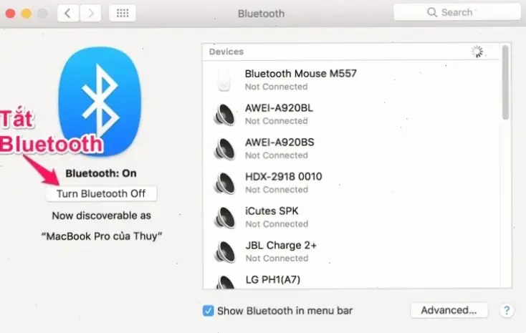The width and height of the screenshot is (526, 333).
Task: Turn Bluetooth Off button
Action: [101, 193]
